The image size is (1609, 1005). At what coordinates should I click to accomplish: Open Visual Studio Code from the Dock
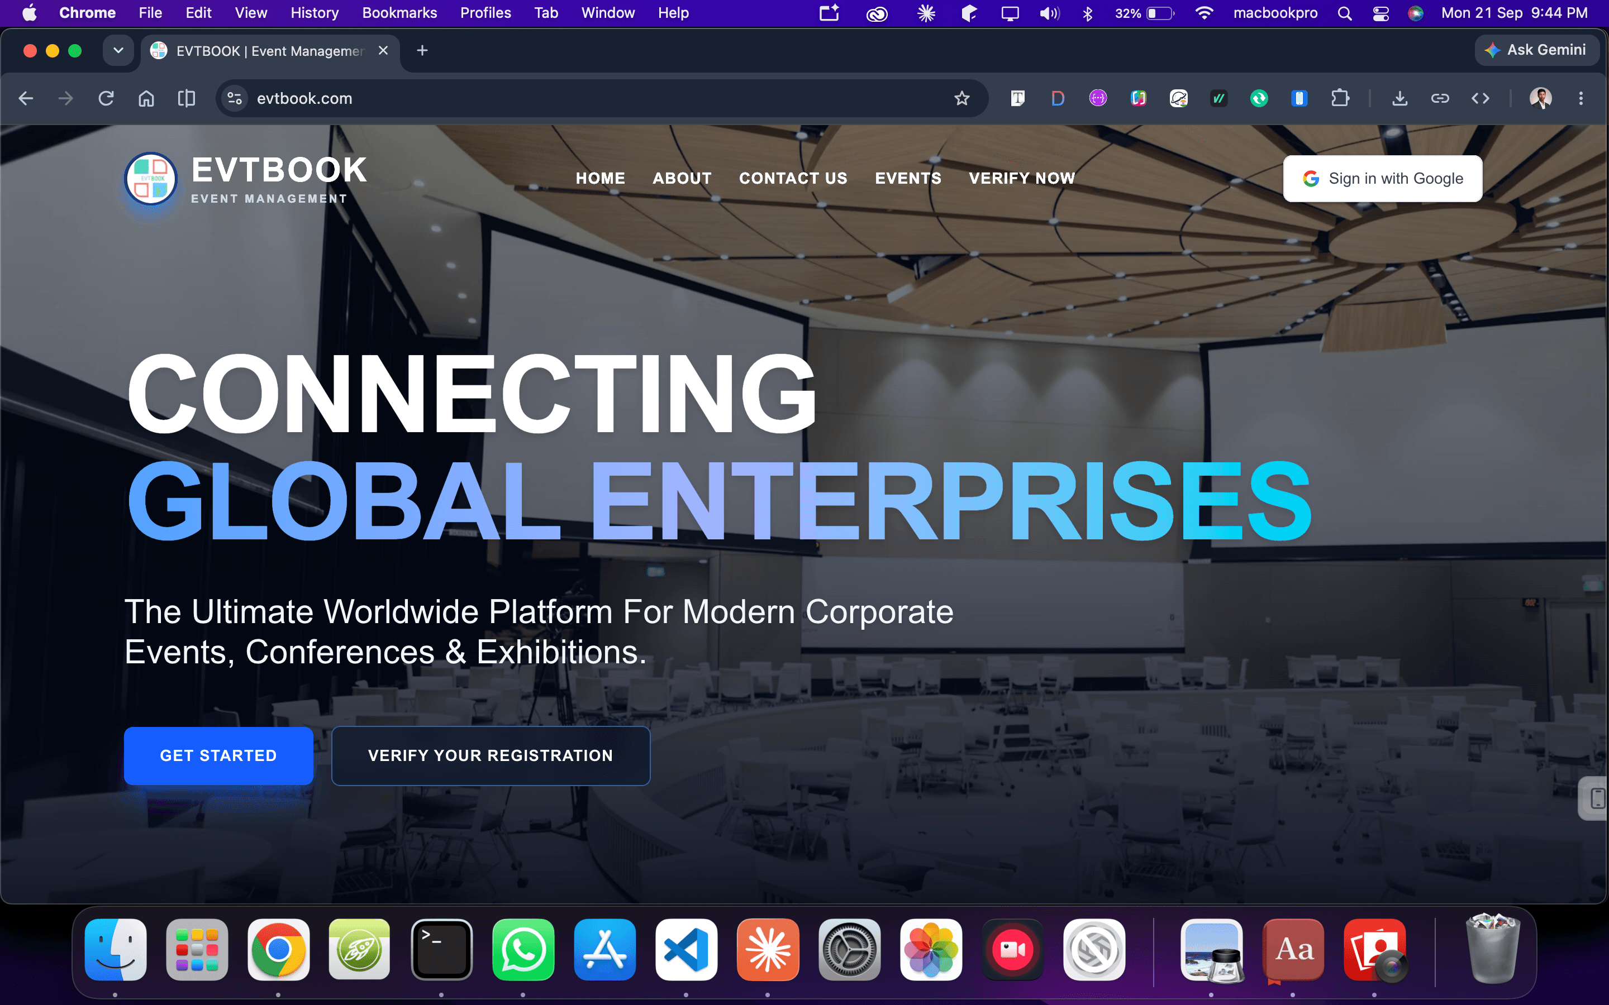[686, 949]
